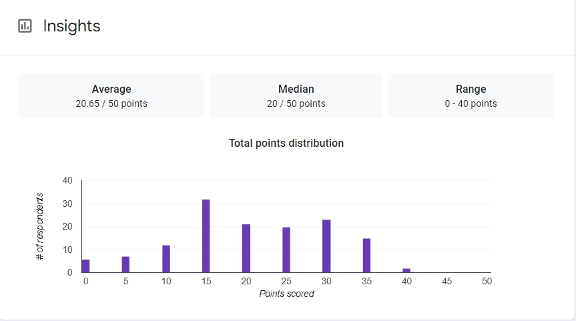Select the Median score card
The height and width of the screenshot is (321, 576).
(296, 95)
